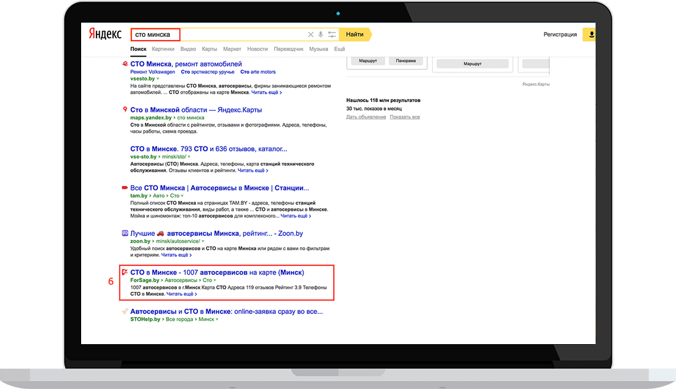Open the 'Сто arte motors' sitelink
The width and height of the screenshot is (676, 389).
(258, 72)
